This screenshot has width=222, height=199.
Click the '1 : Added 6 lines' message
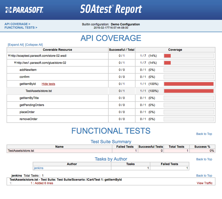point(42,183)
